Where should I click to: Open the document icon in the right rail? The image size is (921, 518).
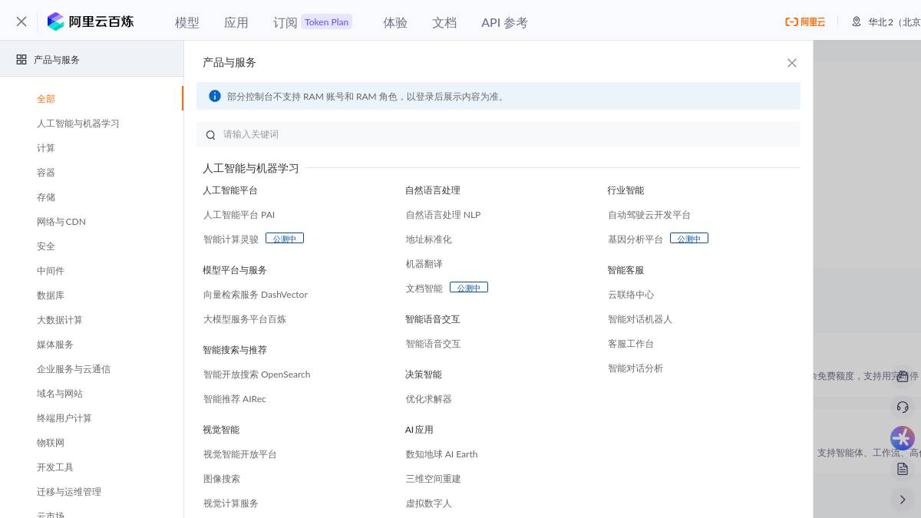click(x=903, y=469)
